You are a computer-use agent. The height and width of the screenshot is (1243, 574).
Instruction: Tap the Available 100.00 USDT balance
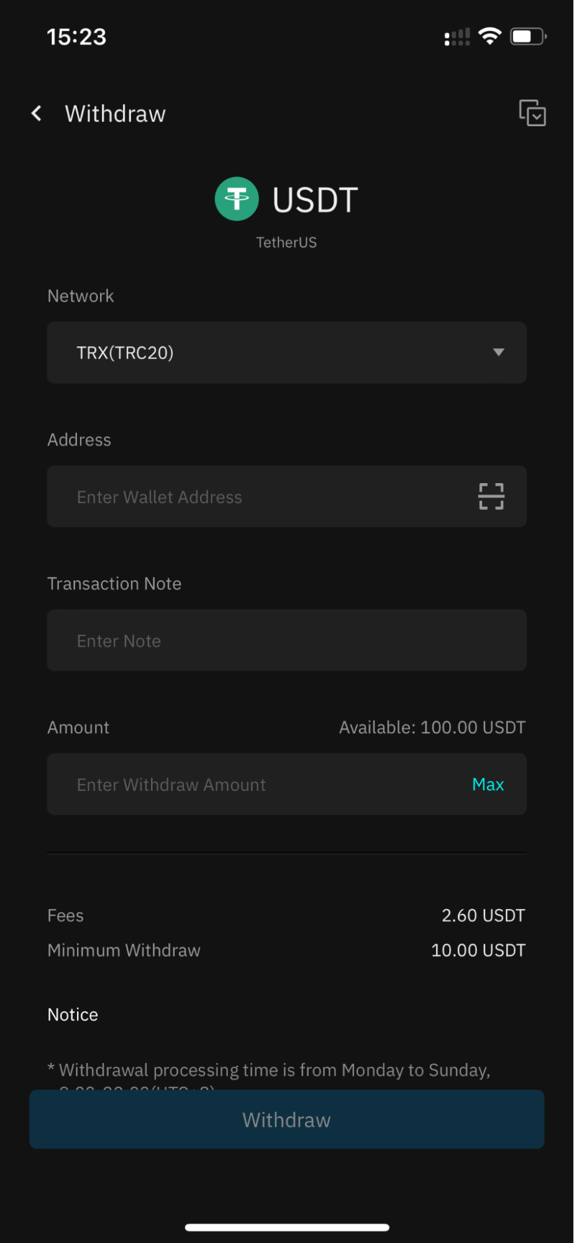[432, 728]
